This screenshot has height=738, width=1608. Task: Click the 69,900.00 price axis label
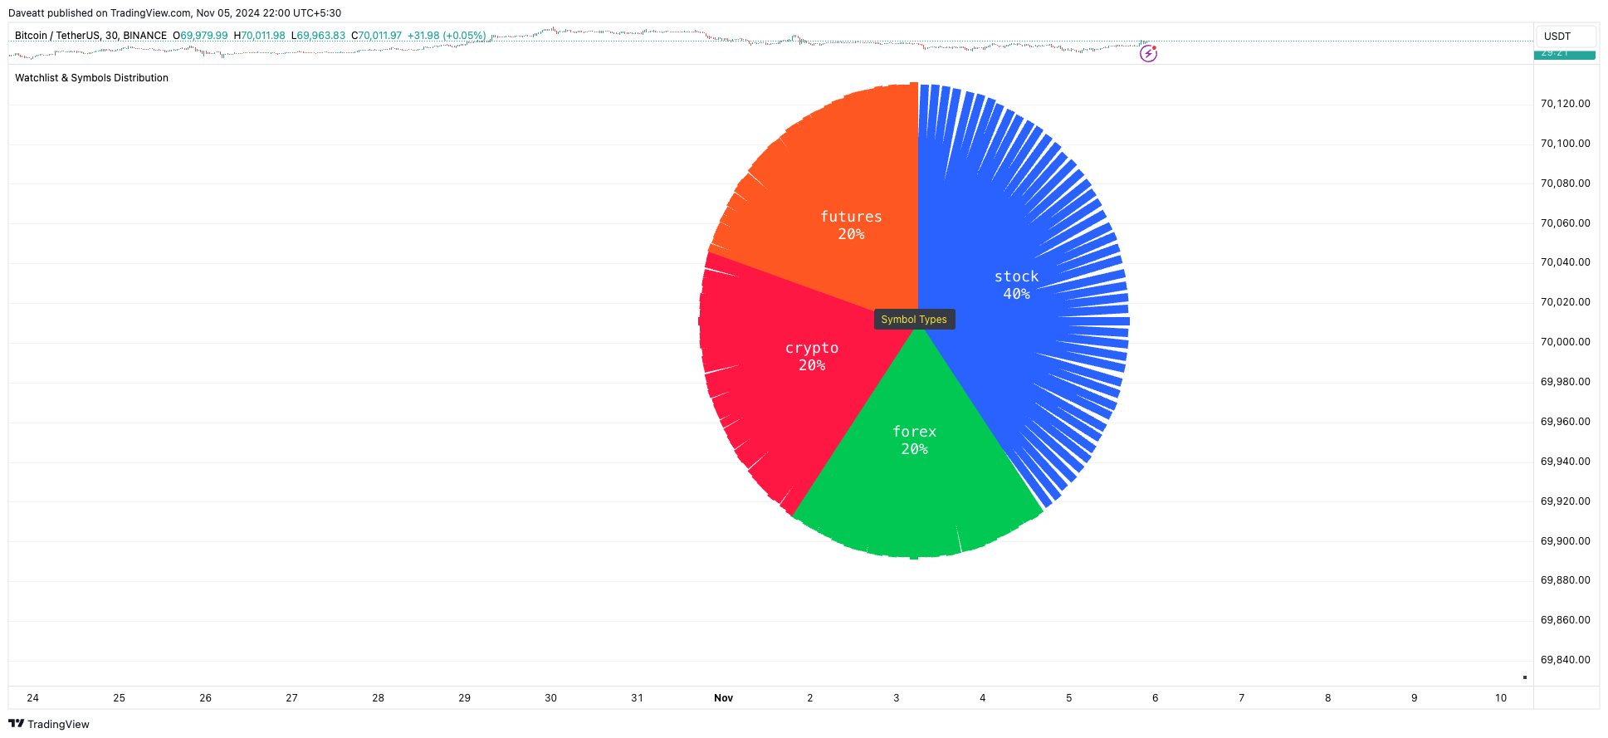click(1566, 541)
